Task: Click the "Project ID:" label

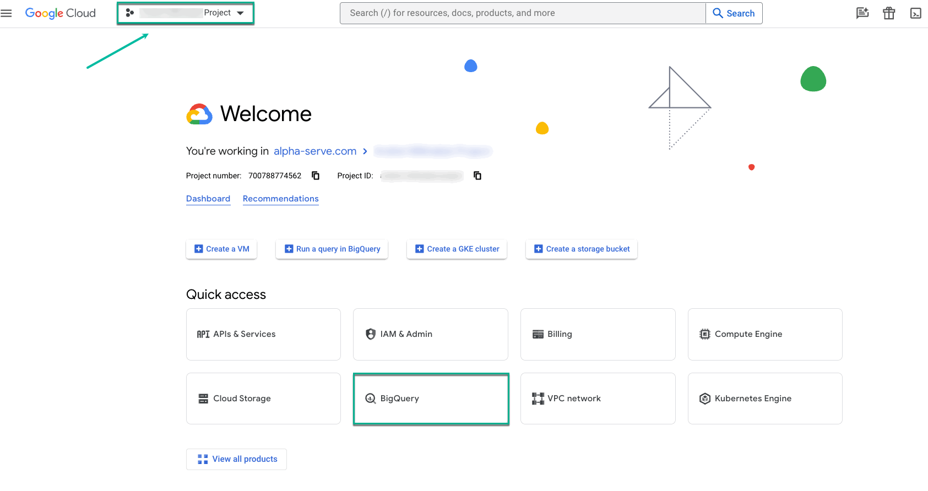Action: click(x=355, y=176)
